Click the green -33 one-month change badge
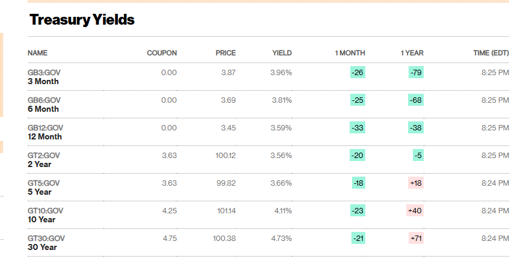 point(357,128)
